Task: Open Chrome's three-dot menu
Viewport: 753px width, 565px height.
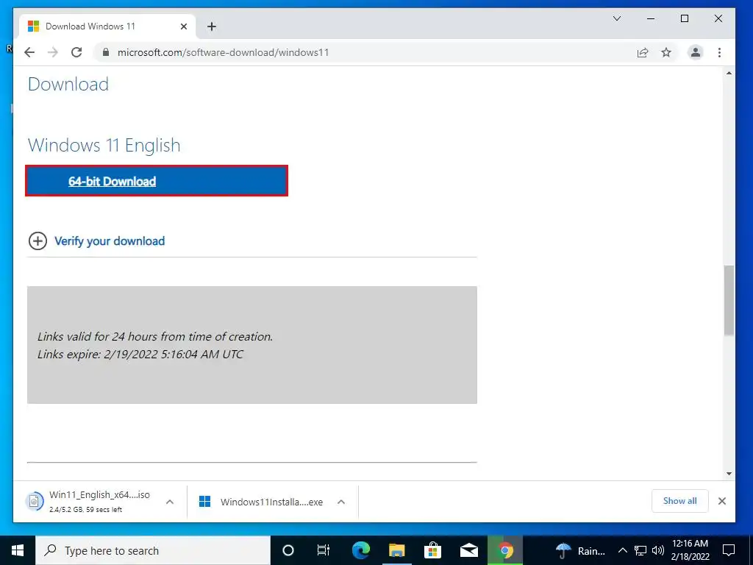Action: click(x=719, y=52)
